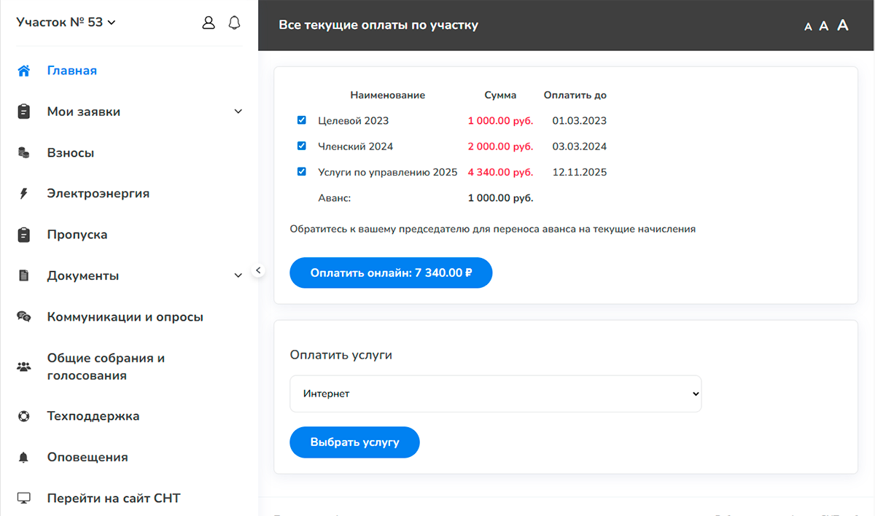
Task: Click the coins icon next to Взносы
Action: point(24,153)
